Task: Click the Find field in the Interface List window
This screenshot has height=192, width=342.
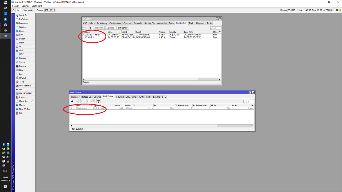Action: click(249, 102)
